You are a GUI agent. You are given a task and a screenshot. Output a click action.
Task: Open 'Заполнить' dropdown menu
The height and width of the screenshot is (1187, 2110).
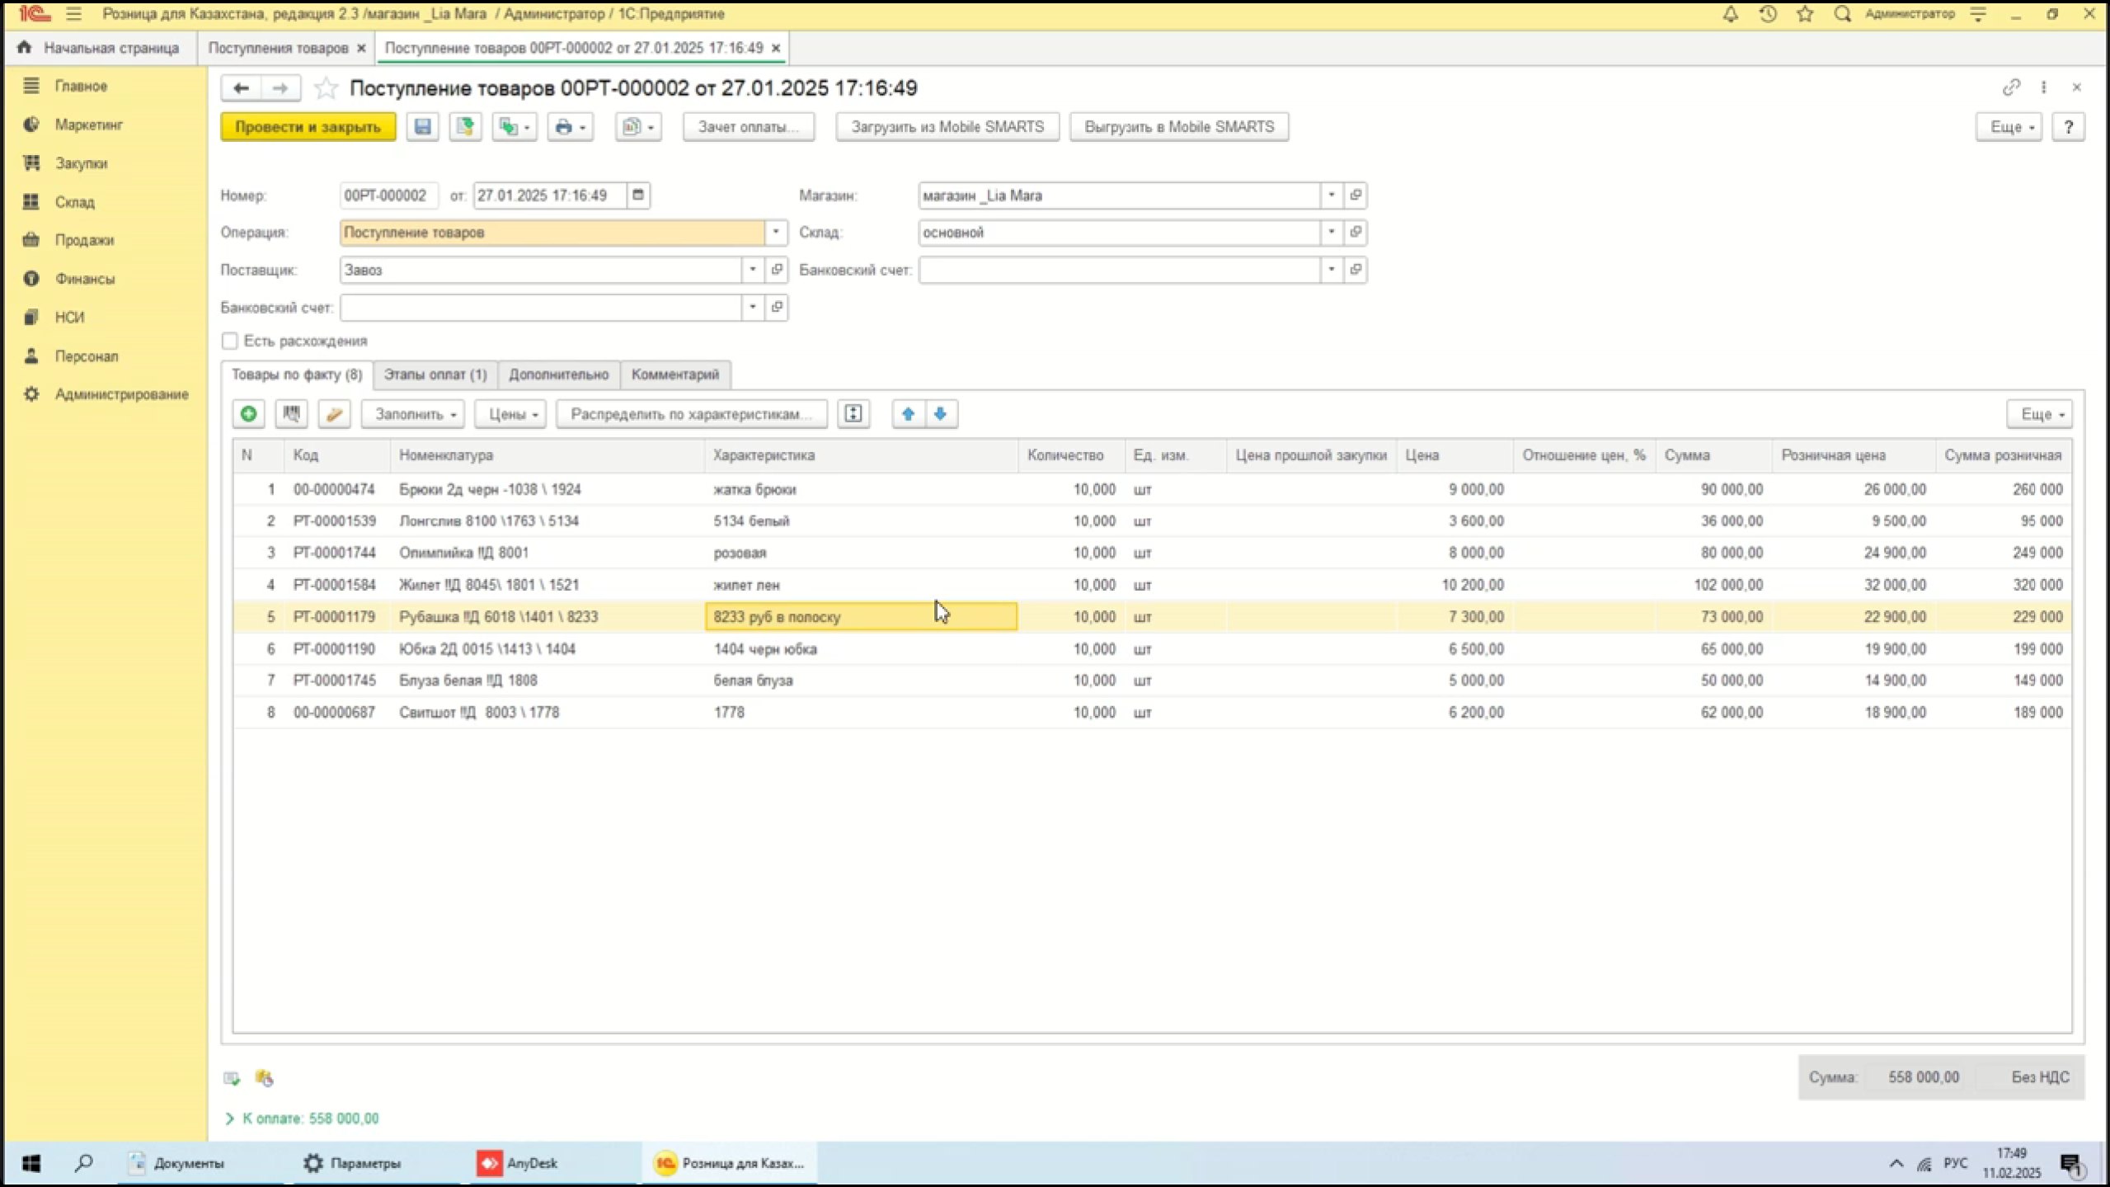click(413, 414)
